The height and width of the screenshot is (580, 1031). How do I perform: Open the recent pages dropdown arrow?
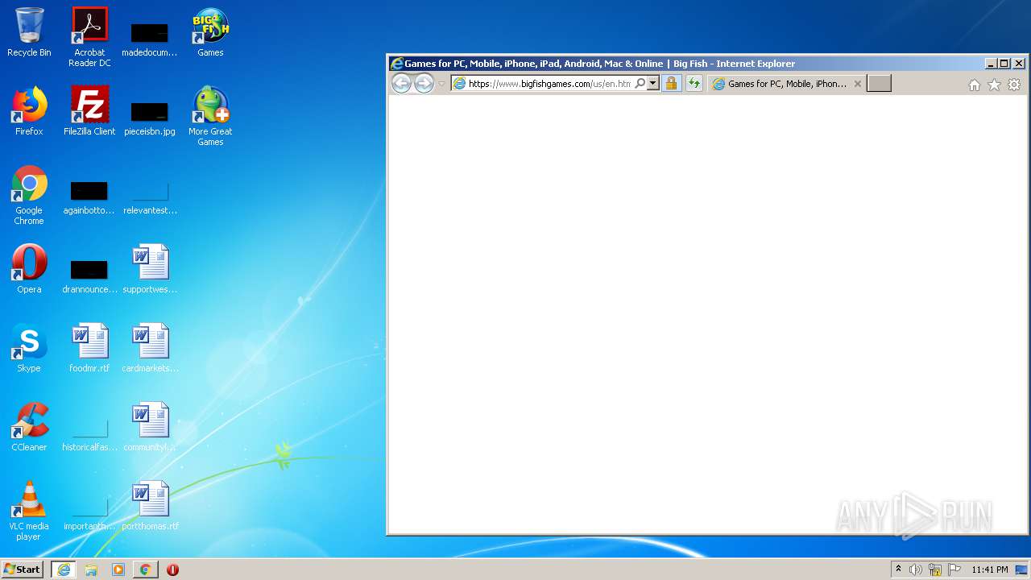tap(441, 84)
